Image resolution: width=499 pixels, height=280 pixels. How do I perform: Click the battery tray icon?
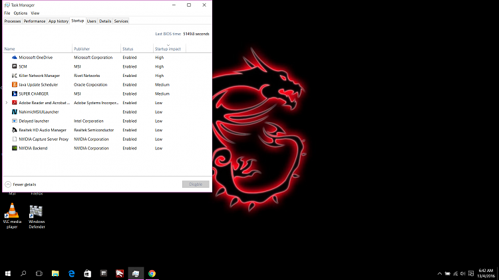448,273
